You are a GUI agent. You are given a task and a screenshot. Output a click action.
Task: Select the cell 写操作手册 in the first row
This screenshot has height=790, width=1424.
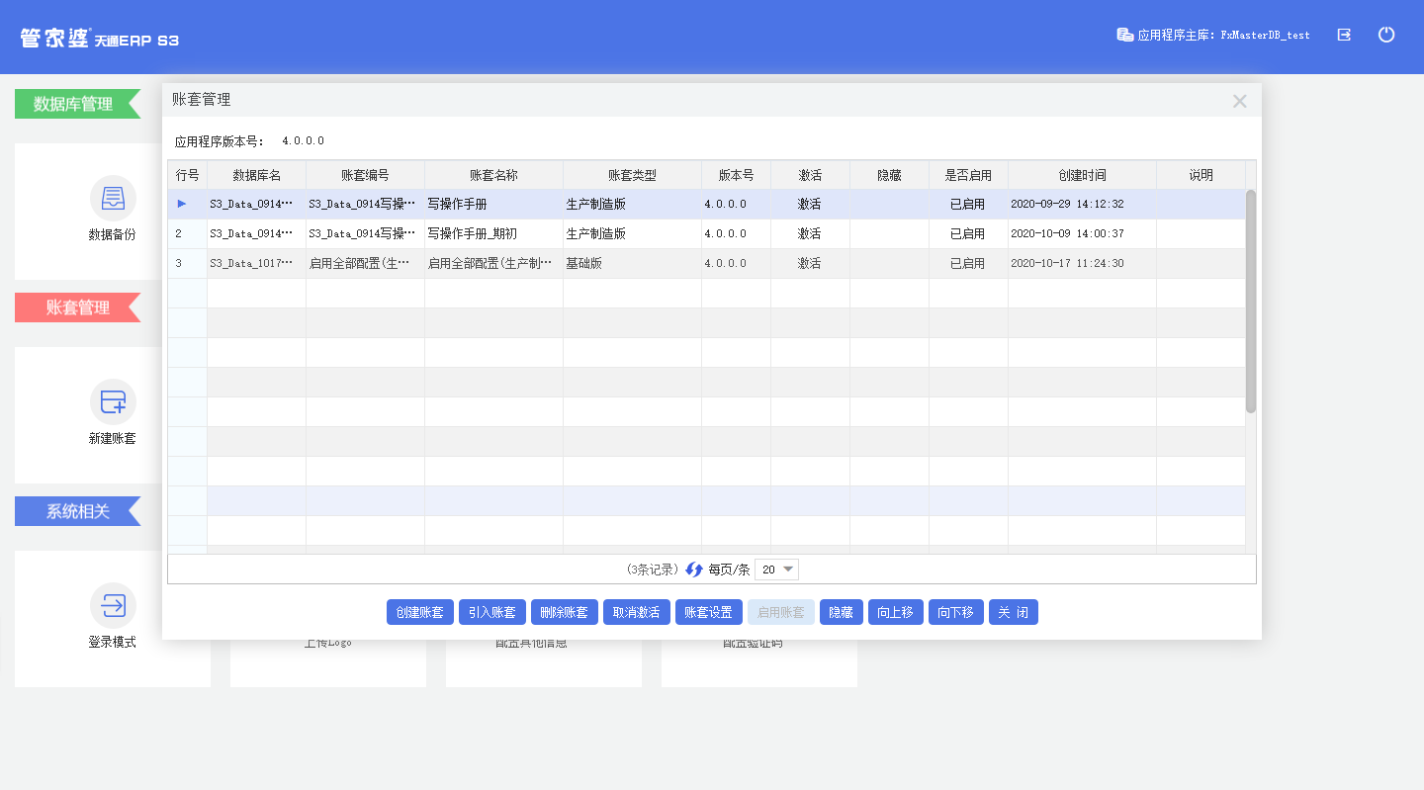point(493,205)
